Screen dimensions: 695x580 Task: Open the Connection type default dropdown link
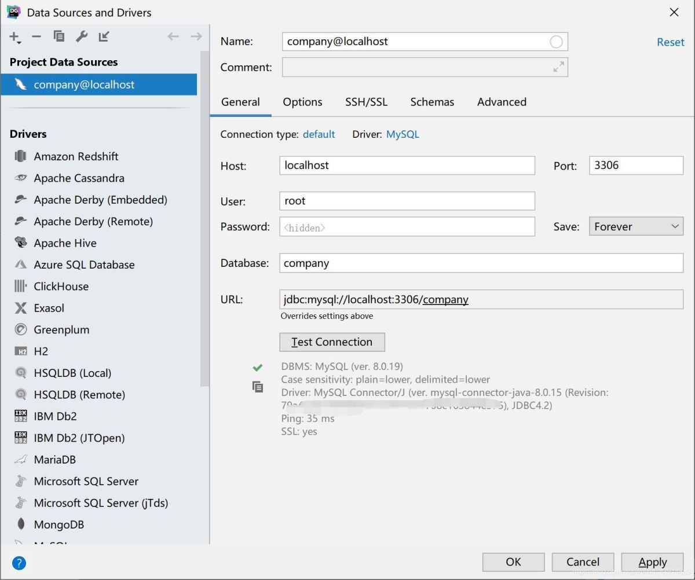coord(319,134)
